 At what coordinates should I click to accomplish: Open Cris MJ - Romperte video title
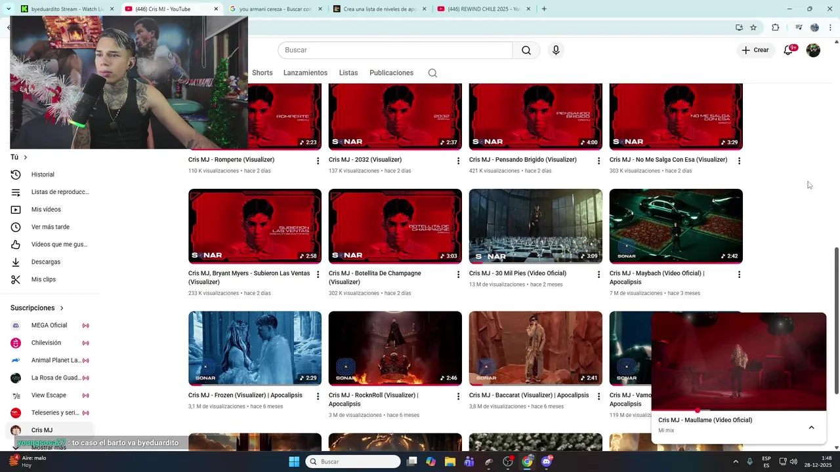(x=231, y=160)
